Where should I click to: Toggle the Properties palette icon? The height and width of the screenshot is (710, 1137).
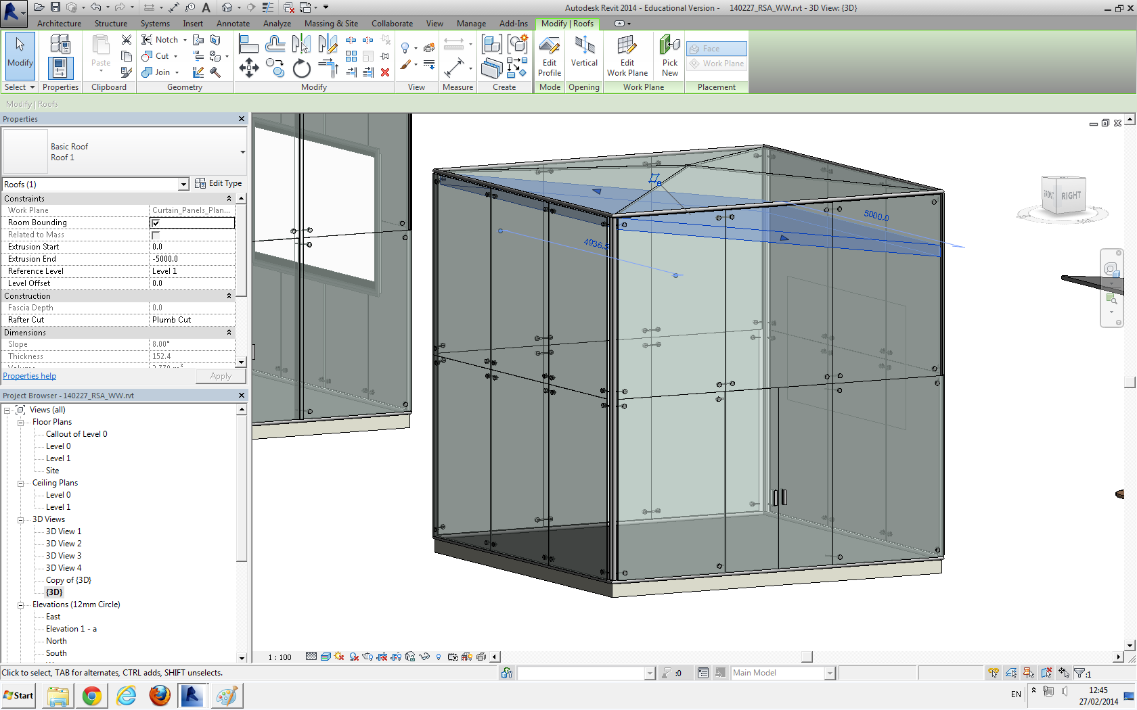pyautogui.click(x=60, y=68)
